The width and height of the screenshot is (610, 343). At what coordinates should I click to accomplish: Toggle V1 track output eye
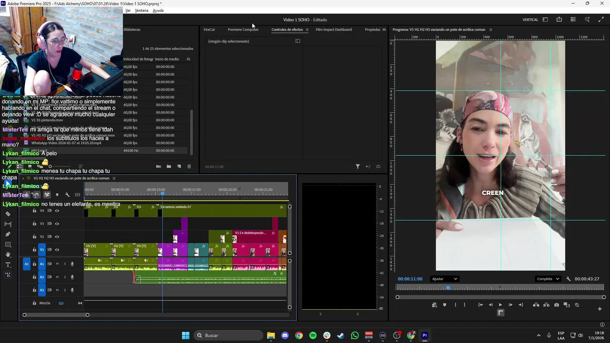57,250
